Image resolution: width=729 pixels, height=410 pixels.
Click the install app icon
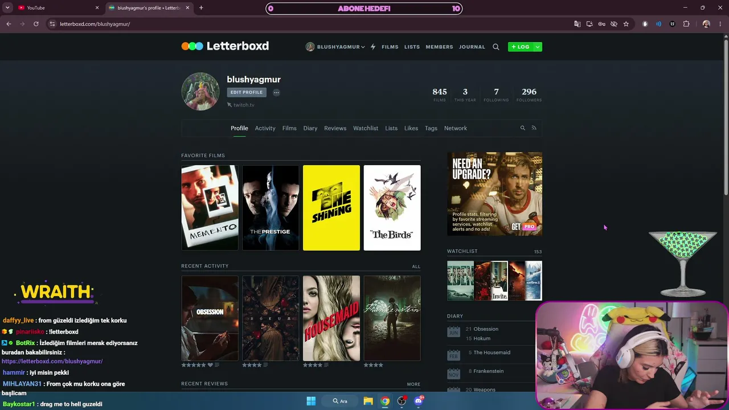(x=589, y=24)
